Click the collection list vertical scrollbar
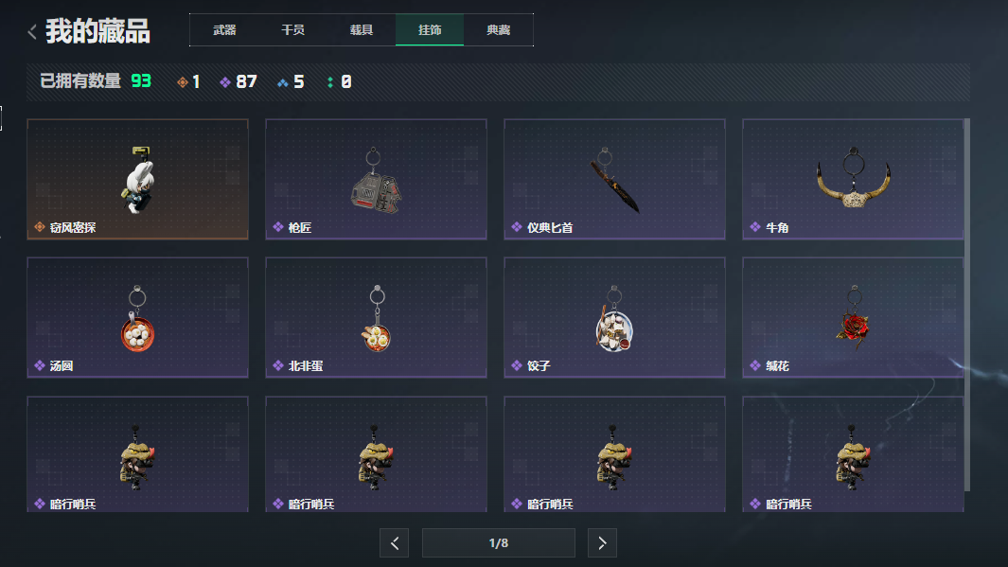The image size is (1008, 567). point(967,306)
